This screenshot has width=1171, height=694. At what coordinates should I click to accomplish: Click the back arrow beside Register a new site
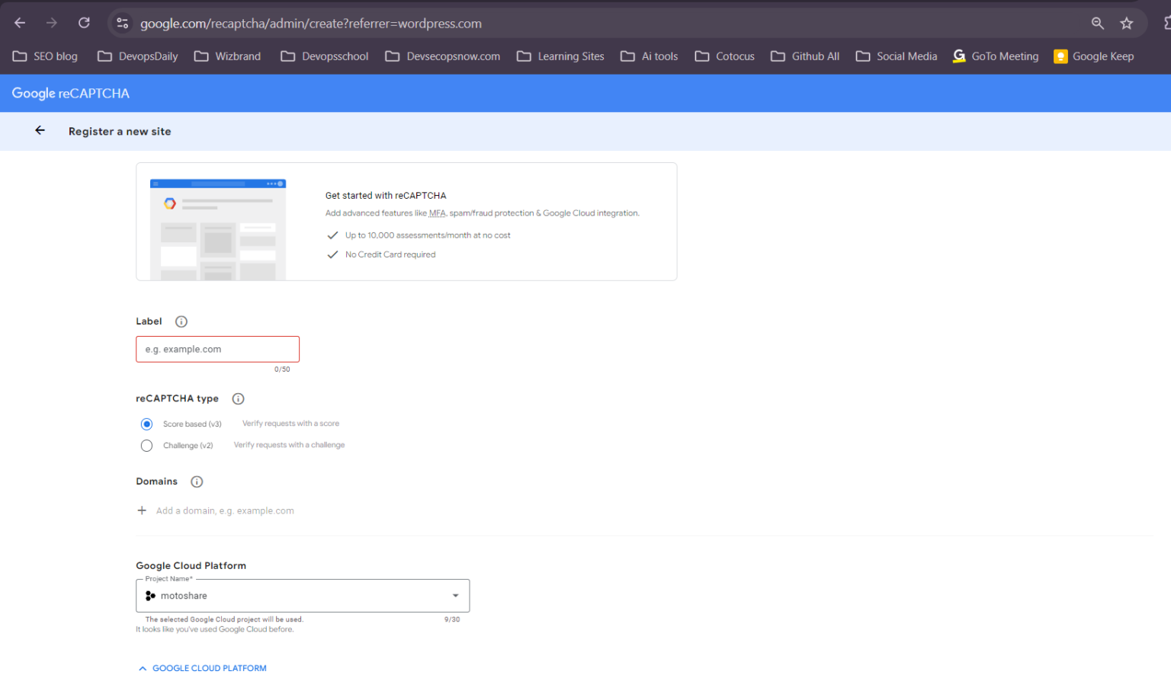tap(40, 130)
